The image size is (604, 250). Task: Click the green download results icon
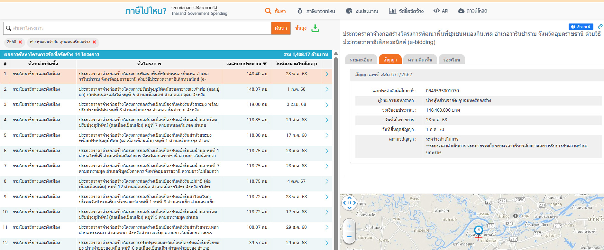315,28
